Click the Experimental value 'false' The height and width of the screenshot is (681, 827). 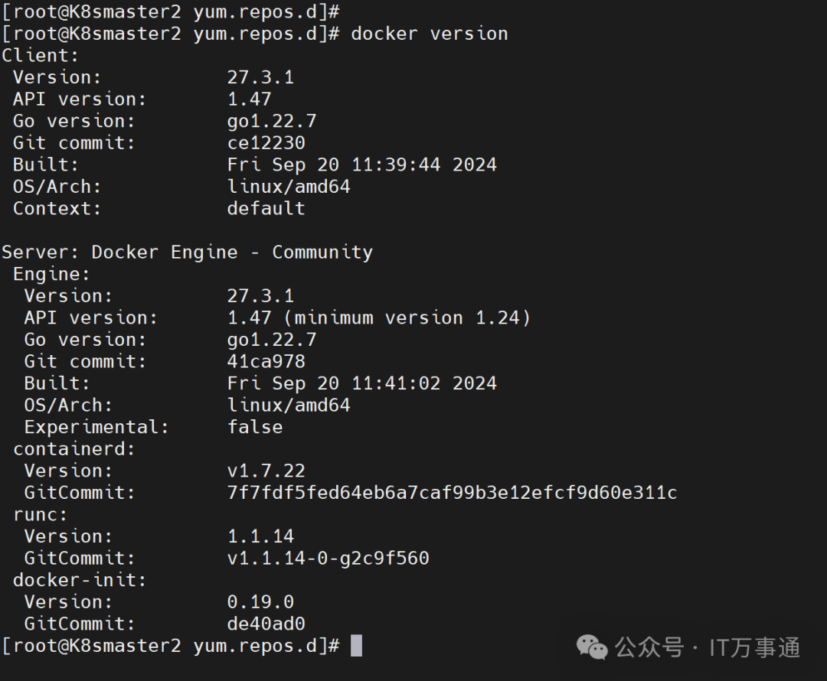pyautogui.click(x=255, y=427)
